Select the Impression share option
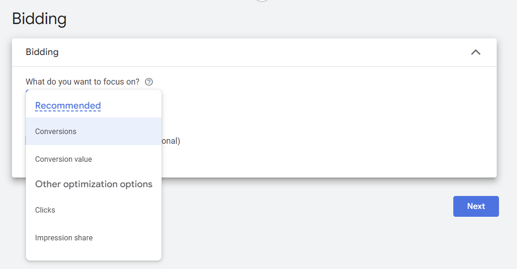This screenshot has width=517, height=269. click(x=64, y=238)
